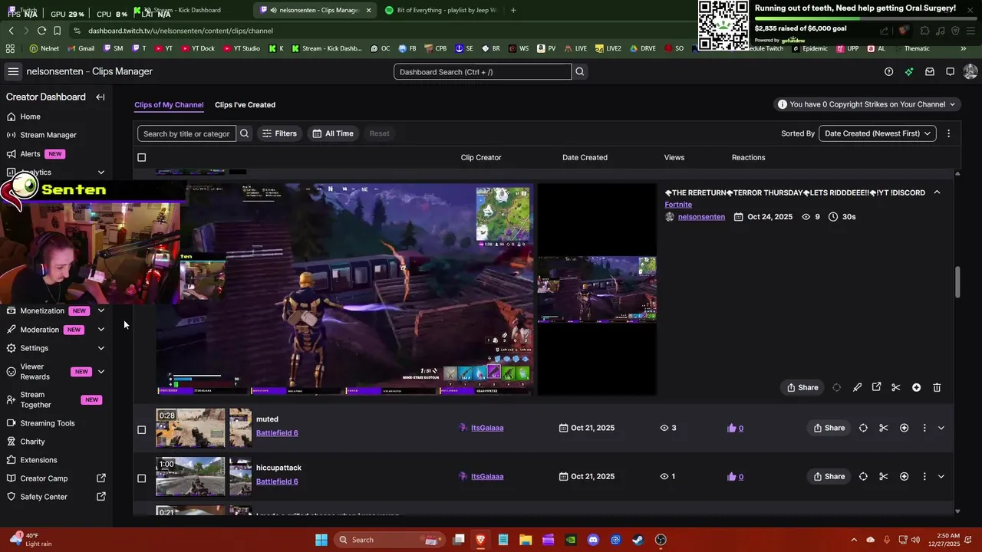
Task: Click the ItsGalaaa link on hiccupattack row
Action: (487, 476)
